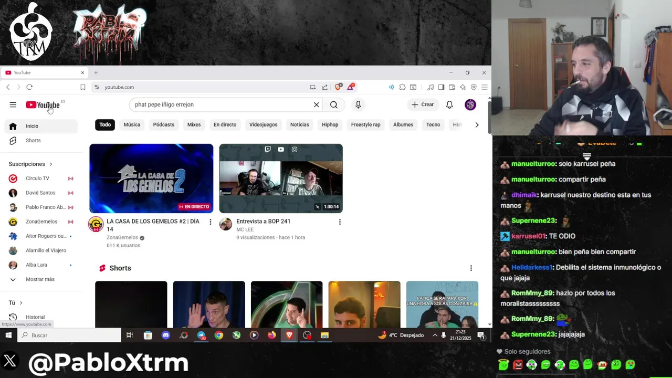Screen dimensions: 672x378
Task: Open browser extensions puzzle icon
Action: tap(402, 87)
